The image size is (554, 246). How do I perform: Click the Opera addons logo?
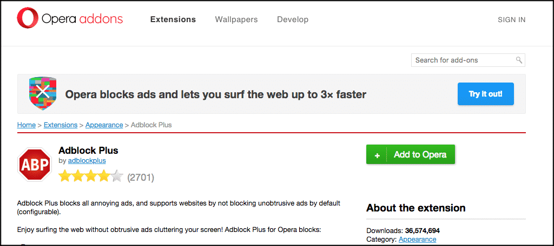[x=70, y=19]
